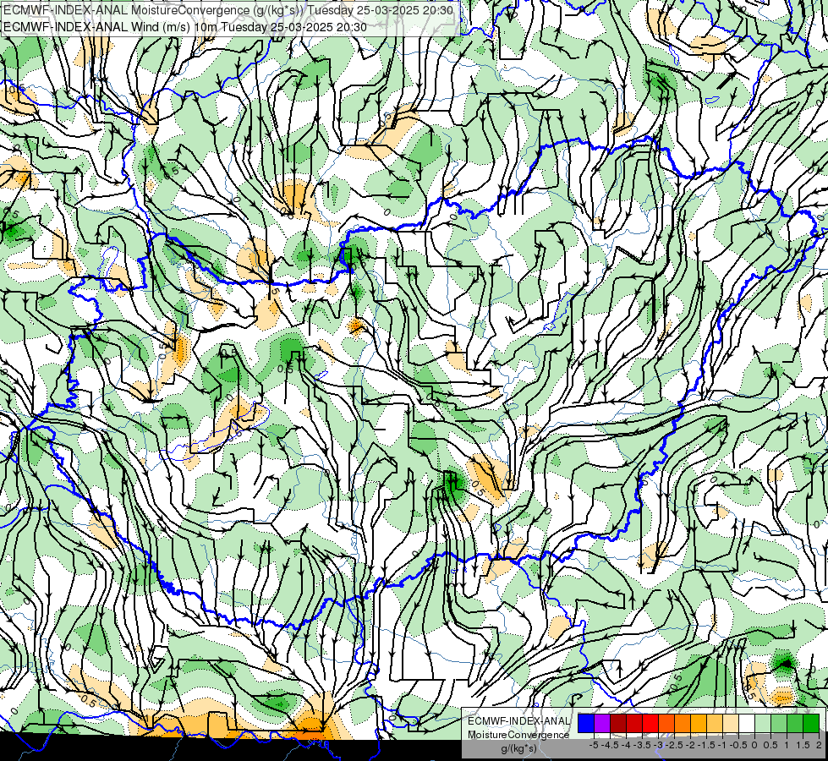Pick the red-orange swatch between -3 and -2.5

(x=666, y=724)
